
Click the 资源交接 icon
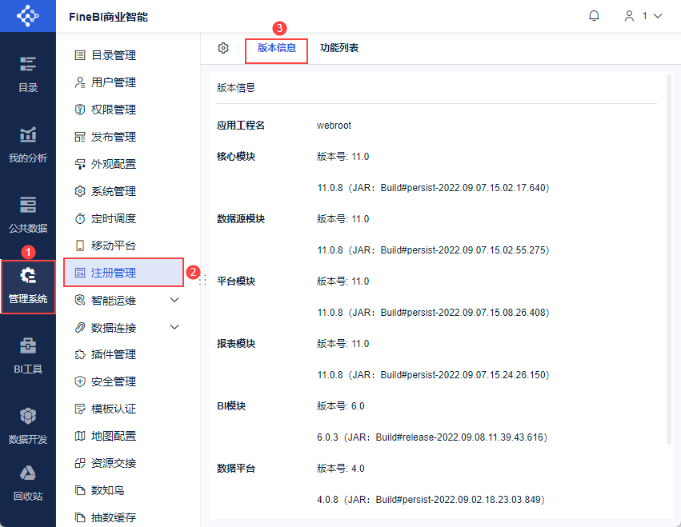80,463
